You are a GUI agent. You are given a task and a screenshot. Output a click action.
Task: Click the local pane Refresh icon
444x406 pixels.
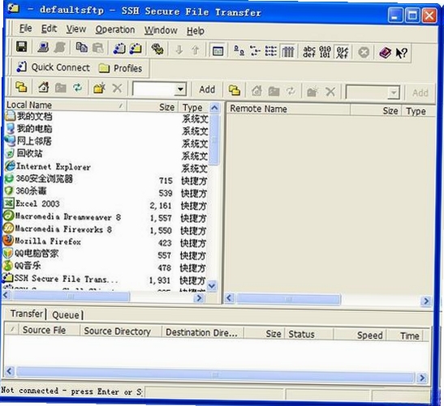tap(77, 88)
